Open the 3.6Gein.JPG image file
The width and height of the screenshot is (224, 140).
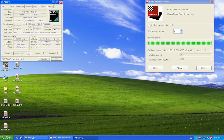click(17, 101)
